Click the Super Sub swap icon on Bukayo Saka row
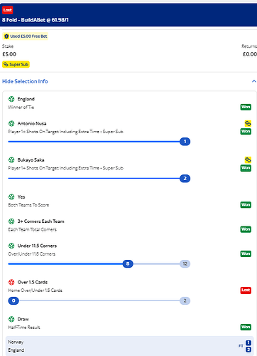Image resolution: width=257 pixels, height=356 pixels. pos(248,160)
